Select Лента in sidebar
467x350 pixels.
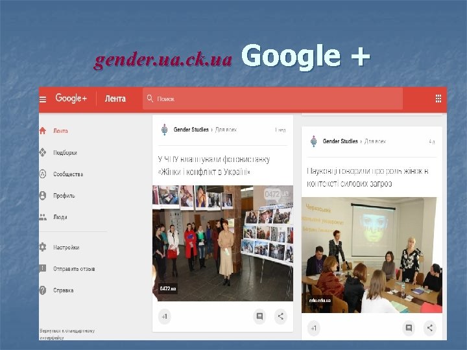60,131
